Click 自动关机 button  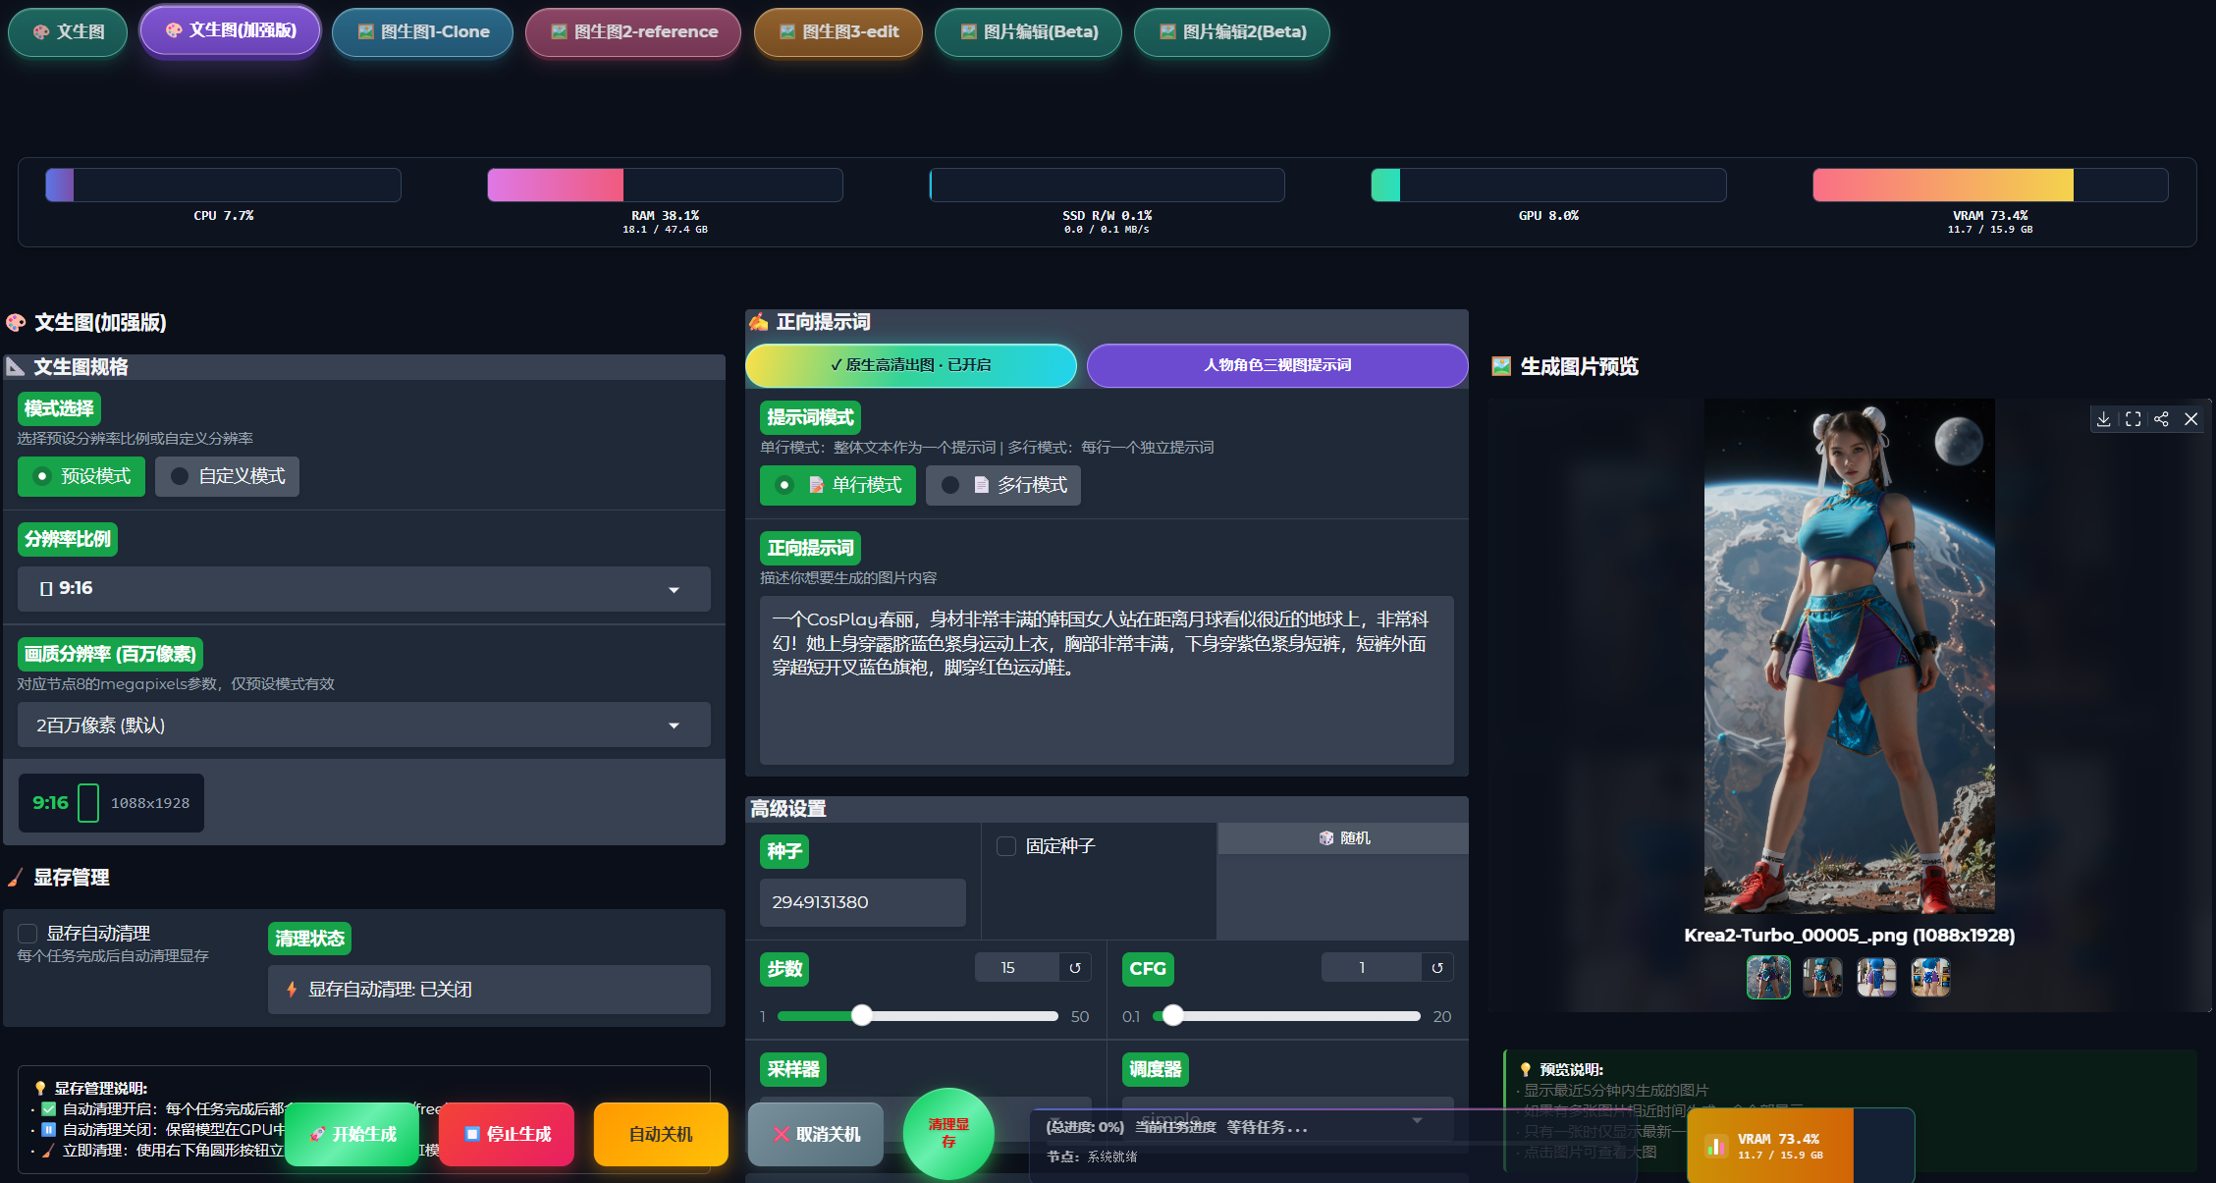point(661,1134)
